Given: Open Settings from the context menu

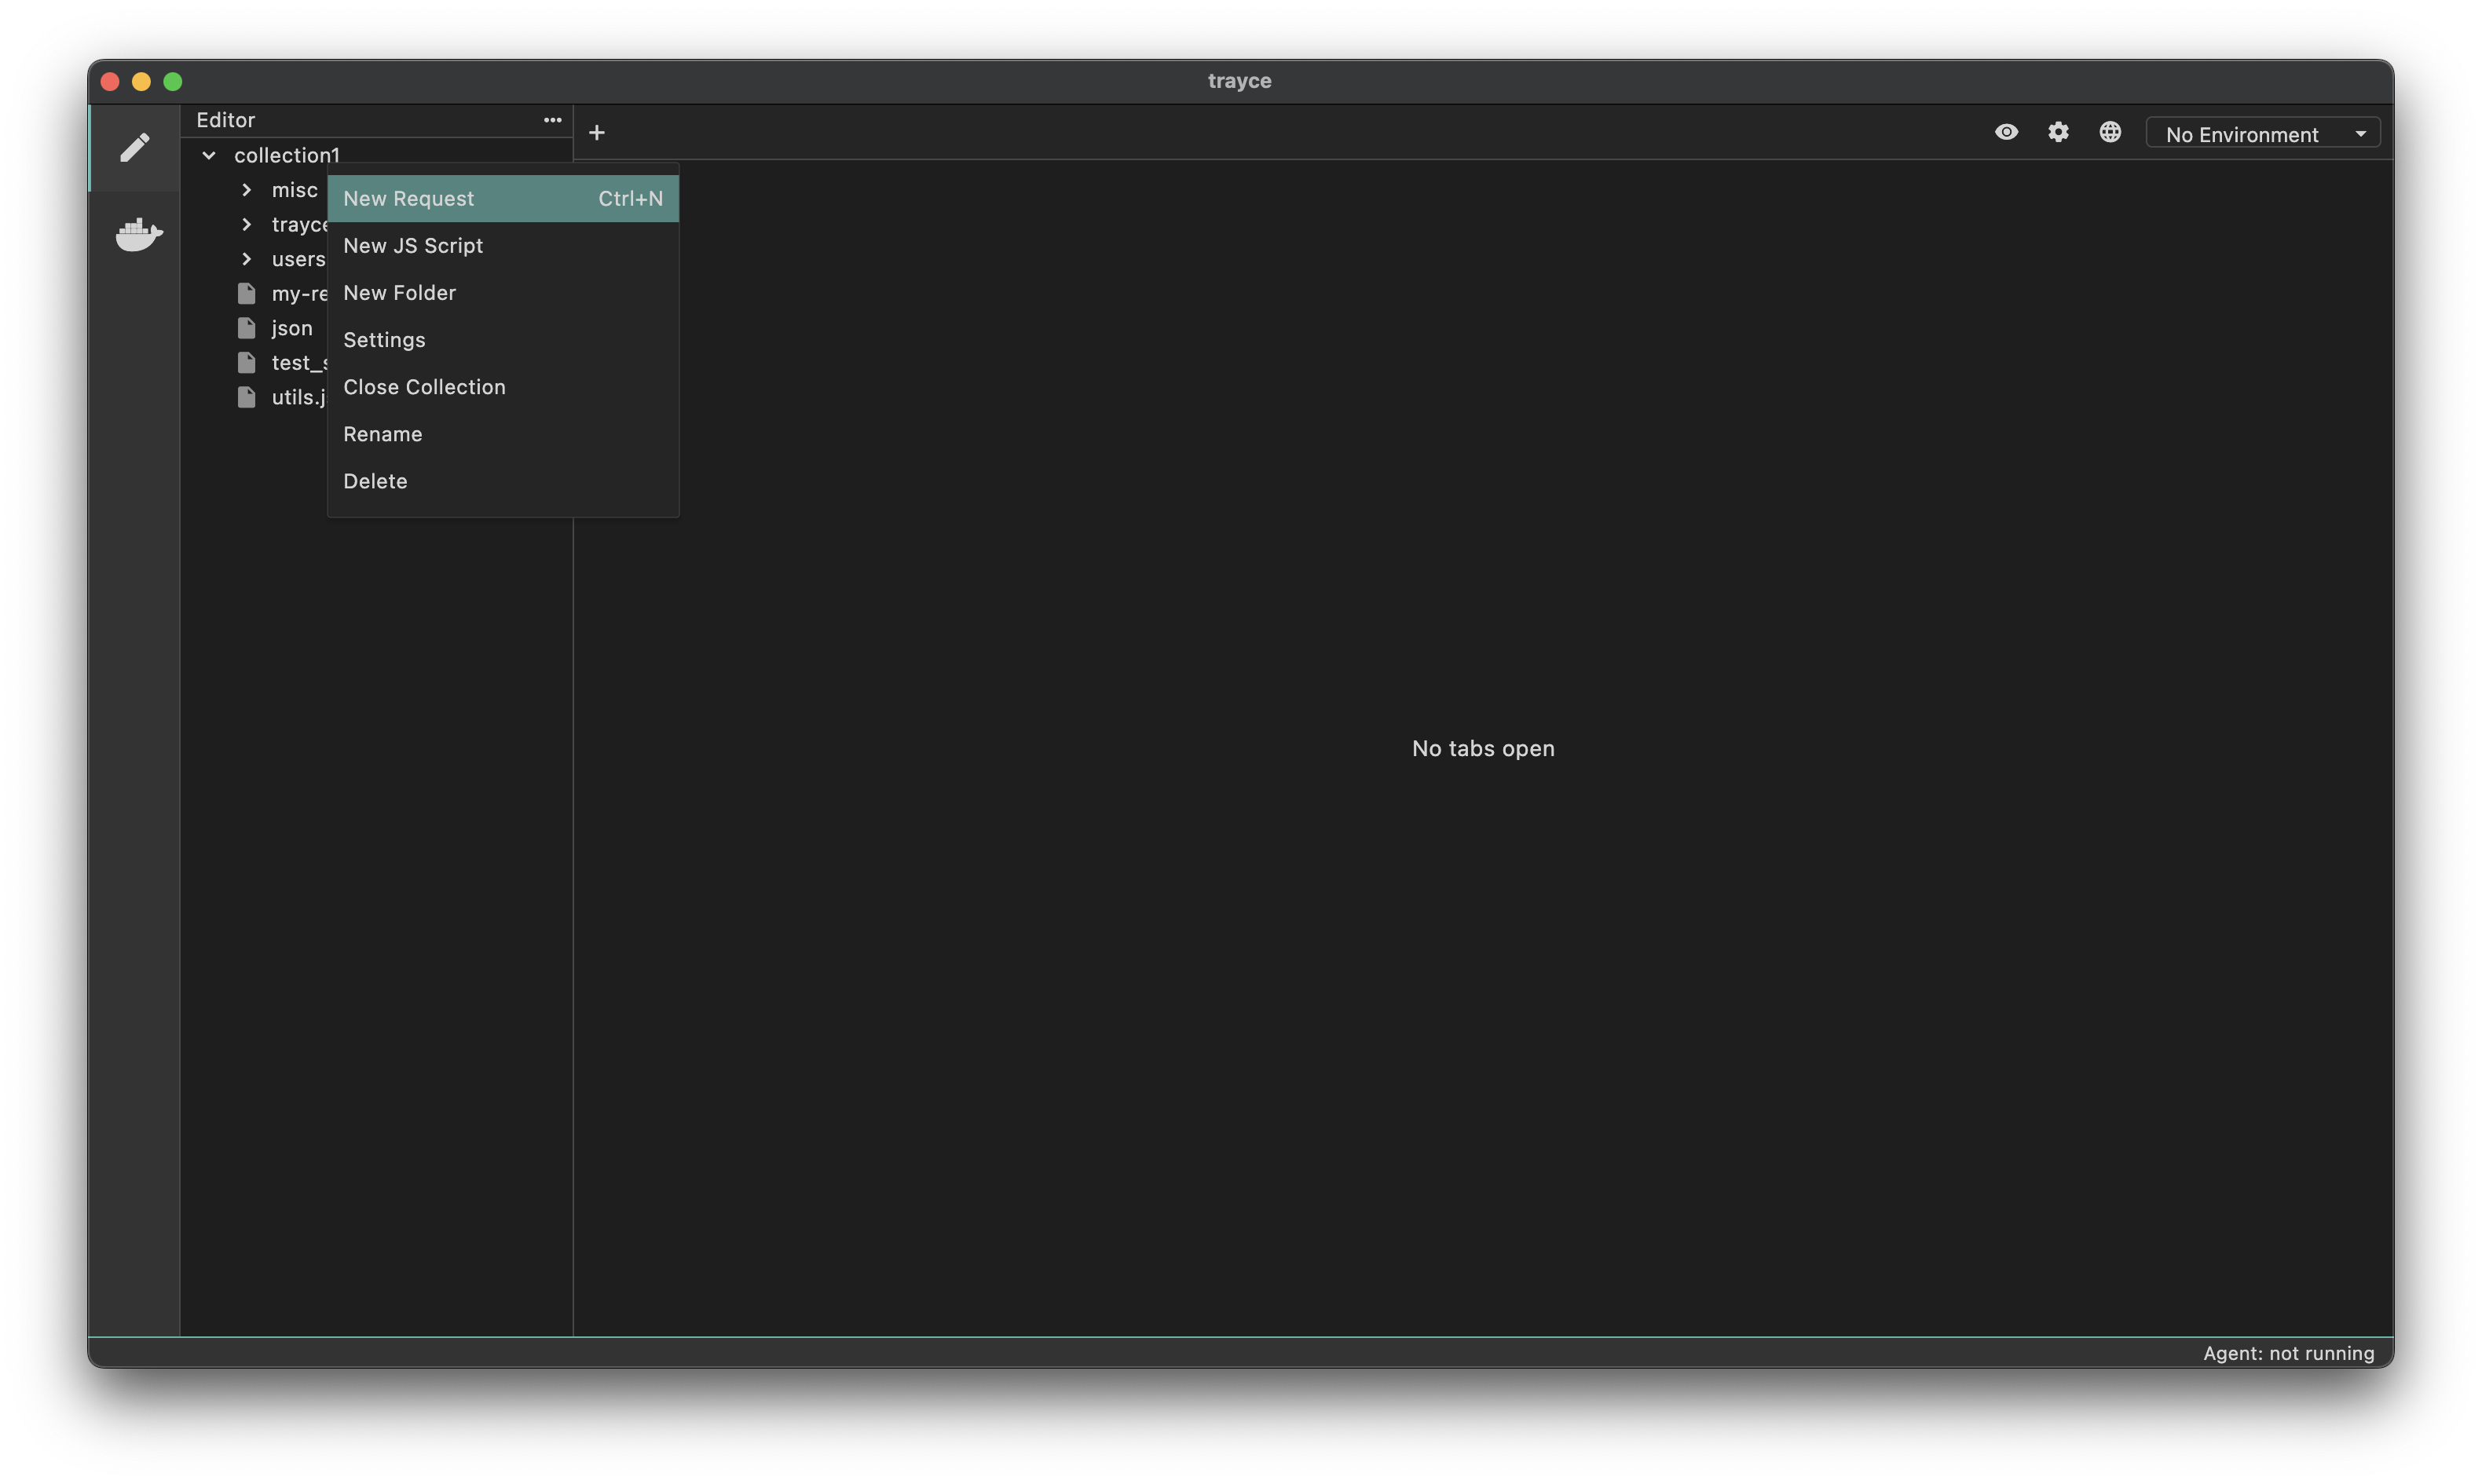Looking at the screenshot, I should [503, 340].
